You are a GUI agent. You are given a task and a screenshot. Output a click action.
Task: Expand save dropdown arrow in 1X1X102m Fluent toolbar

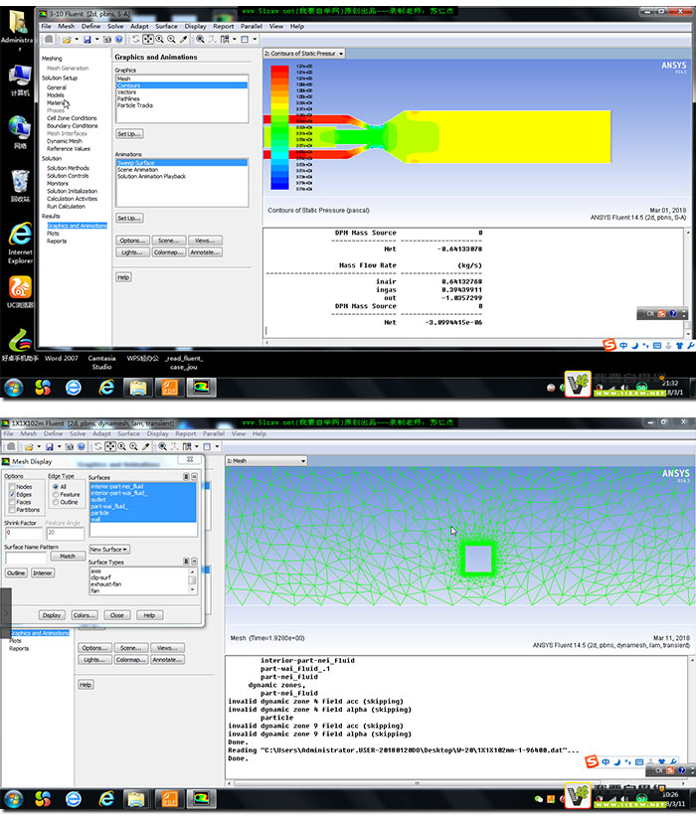pyautogui.click(x=60, y=446)
